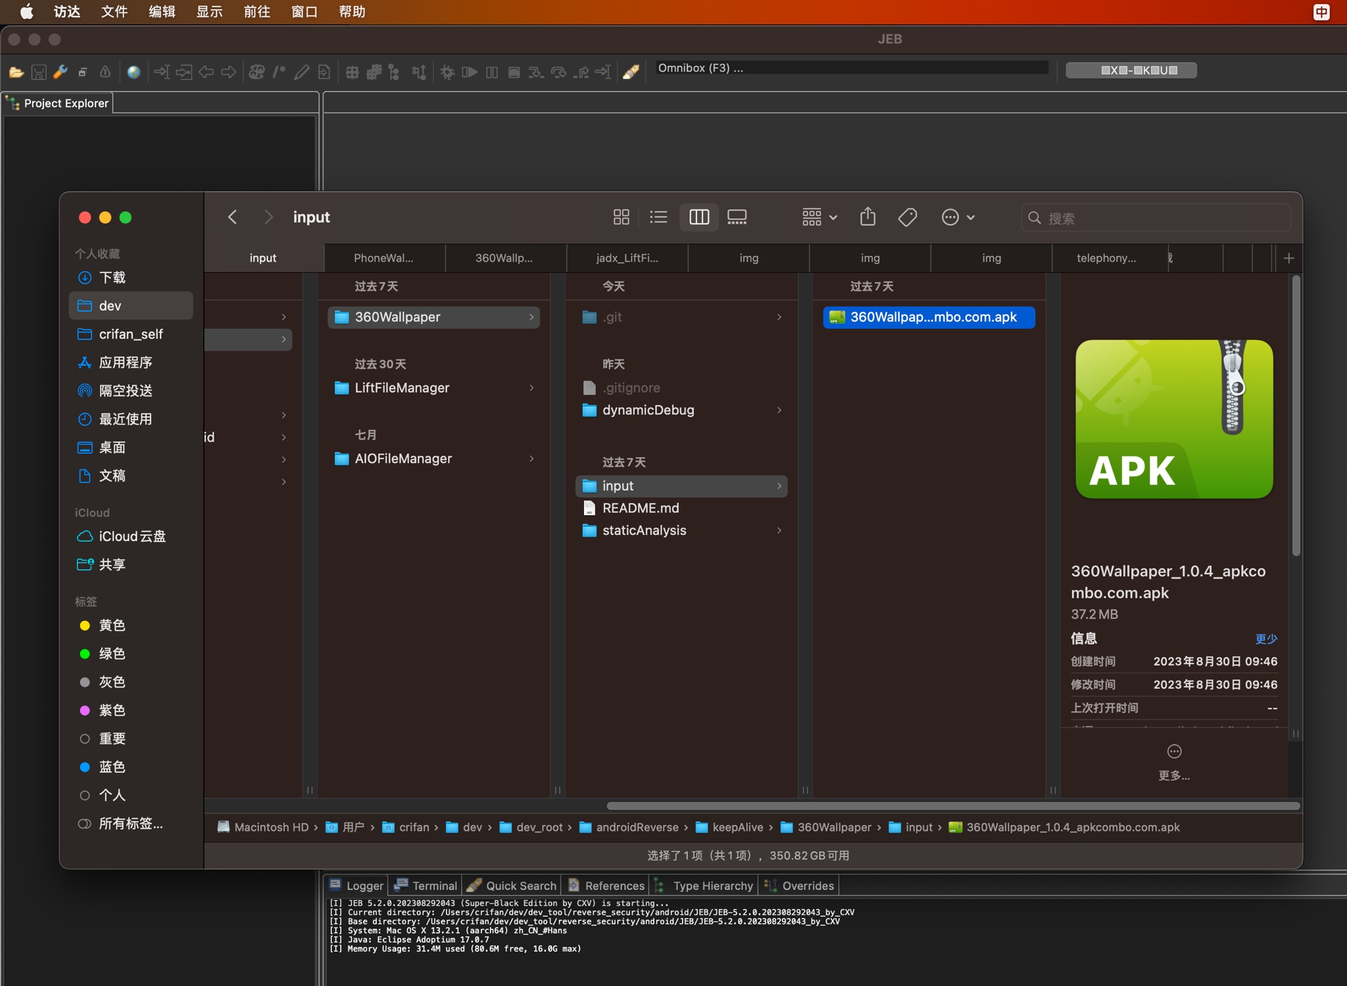1347x986 pixels.
Task: Click the 更少 (Less) info button in sidebar
Action: [1265, 639]
